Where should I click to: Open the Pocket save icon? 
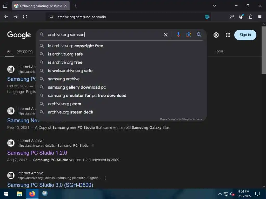tap(231, 17)
